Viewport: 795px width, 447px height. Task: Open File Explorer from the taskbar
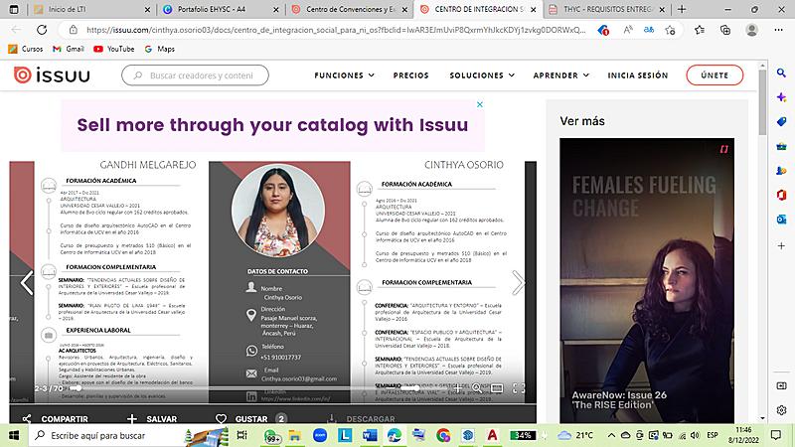294,435
